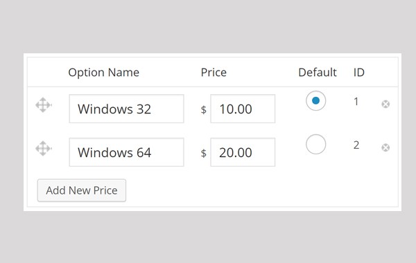Viewport: 416px width, 263px height.
Task: Click the Option Name column header
Action: click(x=104, y=73)
